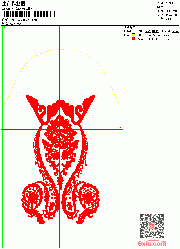Click the file name mem_50C8D2F5.EMB
180x249 pixels.
[x=24, y=20]
